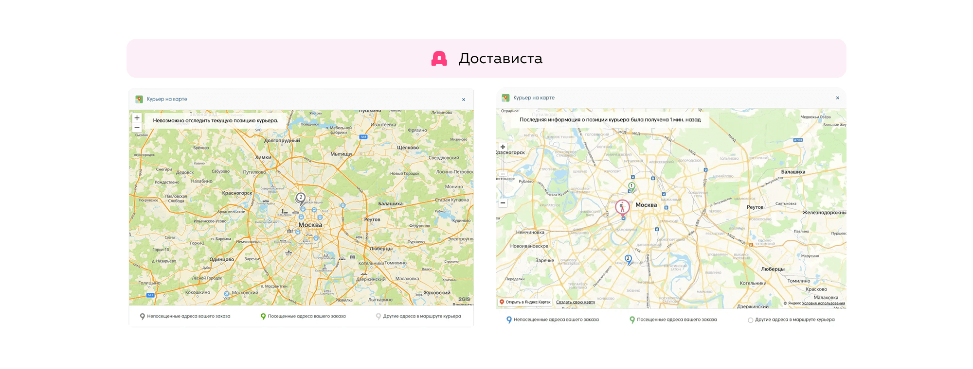Screen dimensions: 973x369
Task: Follow the Создать свою карту link
Action: (576, 302)
